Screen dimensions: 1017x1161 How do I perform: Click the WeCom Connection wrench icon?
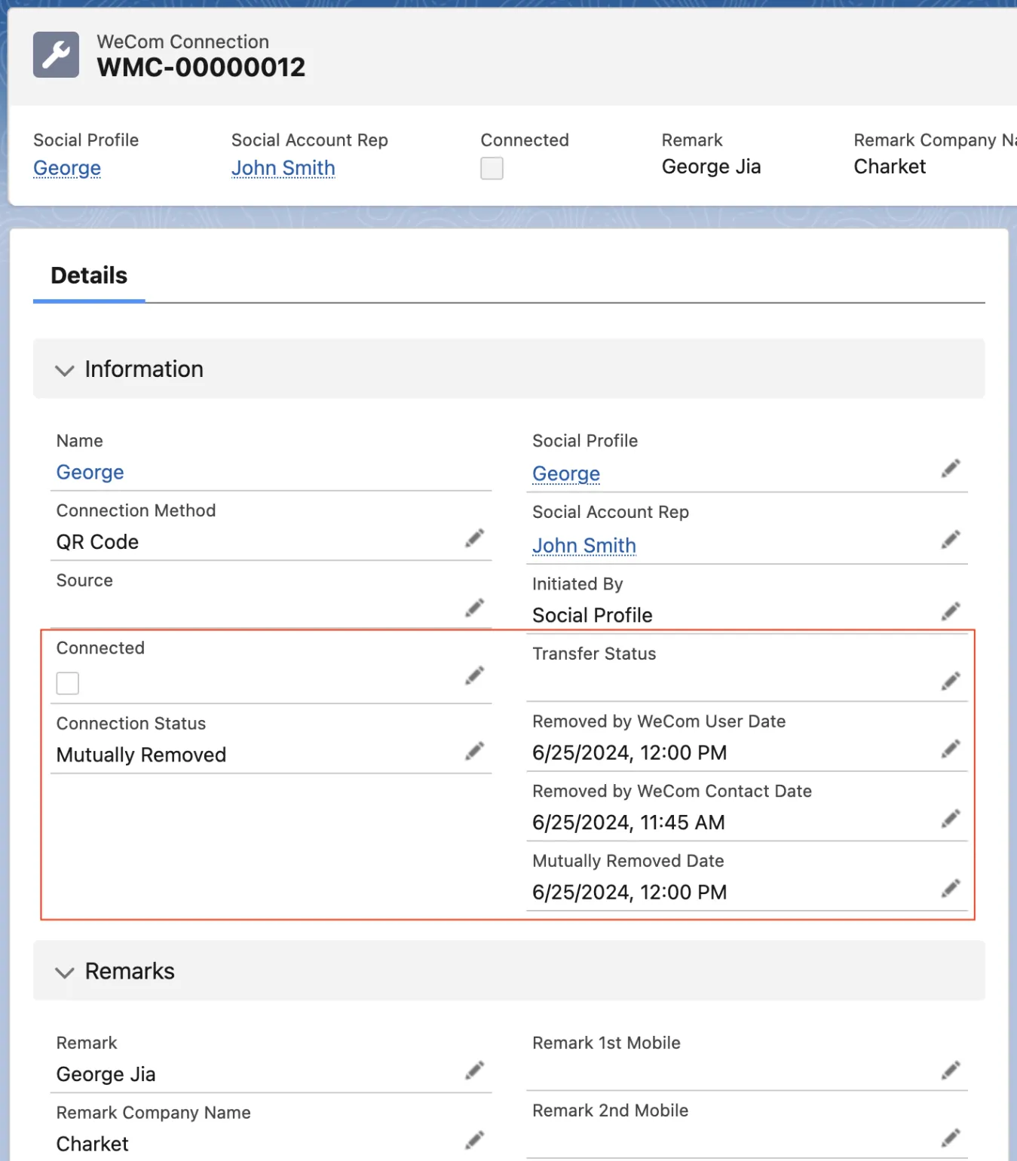[56, 55]
